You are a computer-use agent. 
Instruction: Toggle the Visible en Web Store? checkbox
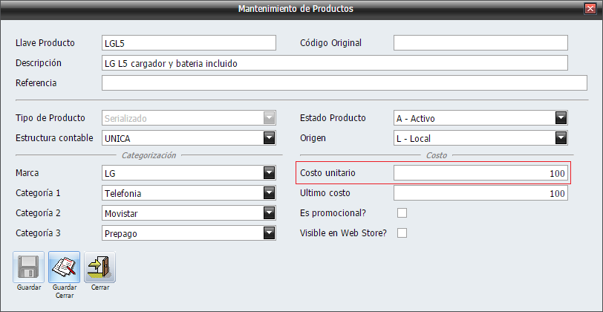[402, 233]
